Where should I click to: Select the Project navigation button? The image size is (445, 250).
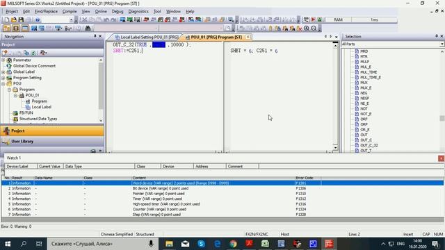(52, 131)
